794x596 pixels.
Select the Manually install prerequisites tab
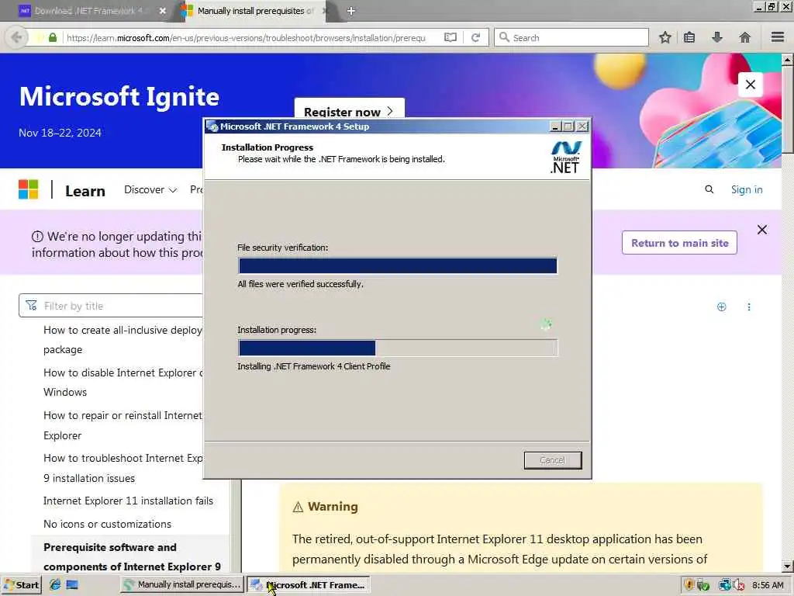(x=255, y=11)
